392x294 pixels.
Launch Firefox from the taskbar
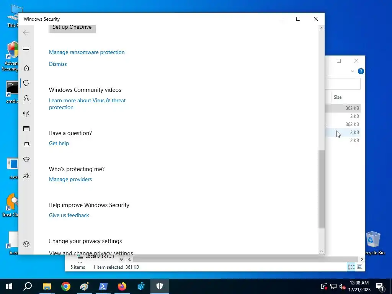122,286
